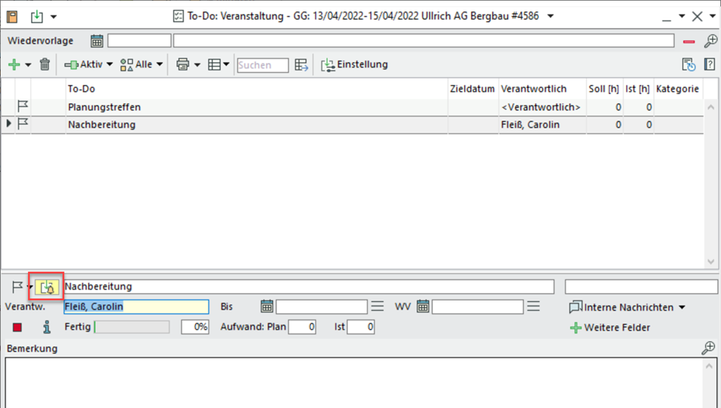Click Weitere Felder to add fields
The width and height of the screenshot is (721, 408).
coord(610,328)
